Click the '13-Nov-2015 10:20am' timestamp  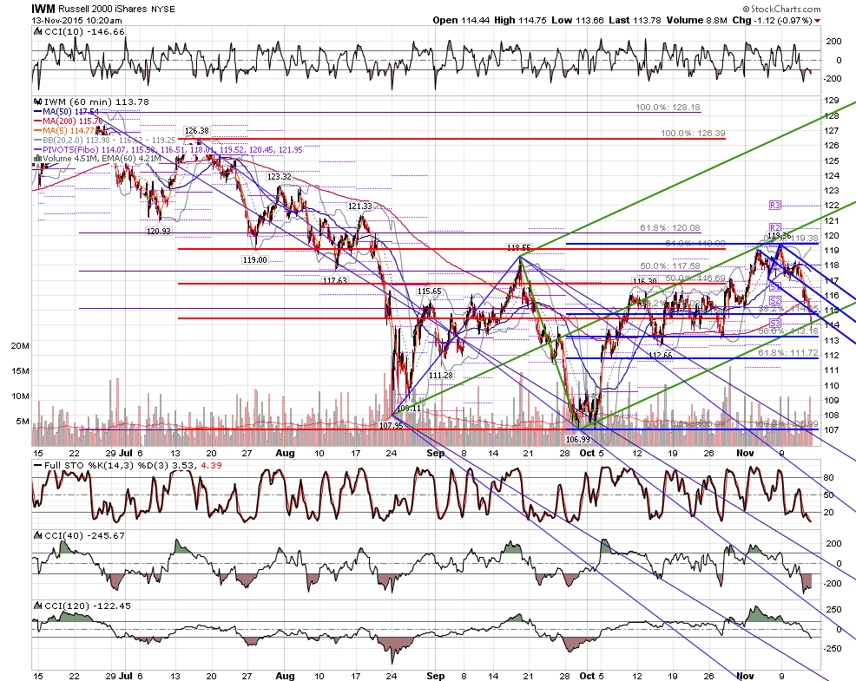[77, 21]
